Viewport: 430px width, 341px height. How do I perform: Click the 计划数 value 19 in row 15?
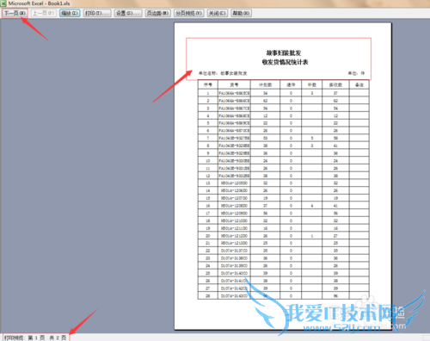coord(265,198)
